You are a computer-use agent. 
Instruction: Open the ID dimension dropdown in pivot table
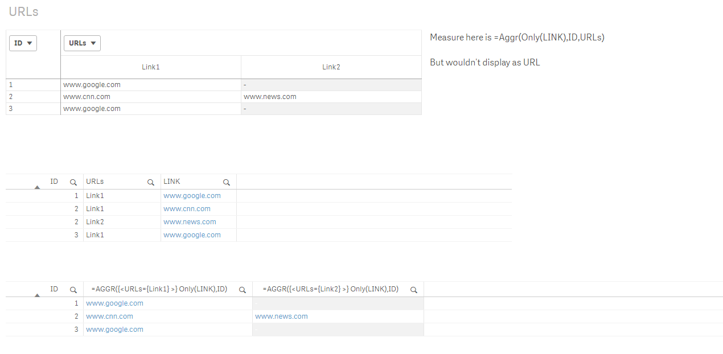click(x=23, y=43)
